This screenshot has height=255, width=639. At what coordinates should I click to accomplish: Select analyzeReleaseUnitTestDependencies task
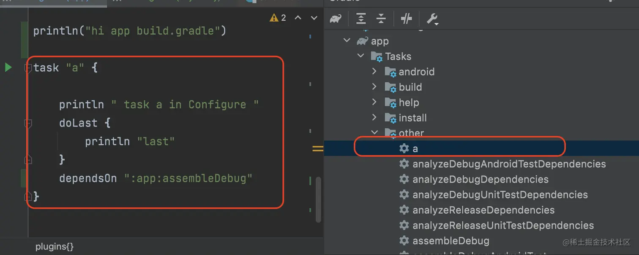click(503, 225)
